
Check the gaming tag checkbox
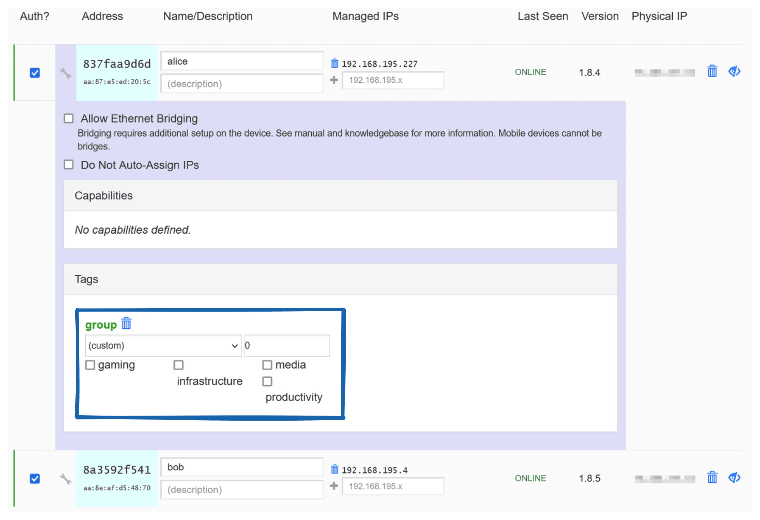(x=90, y=365)
